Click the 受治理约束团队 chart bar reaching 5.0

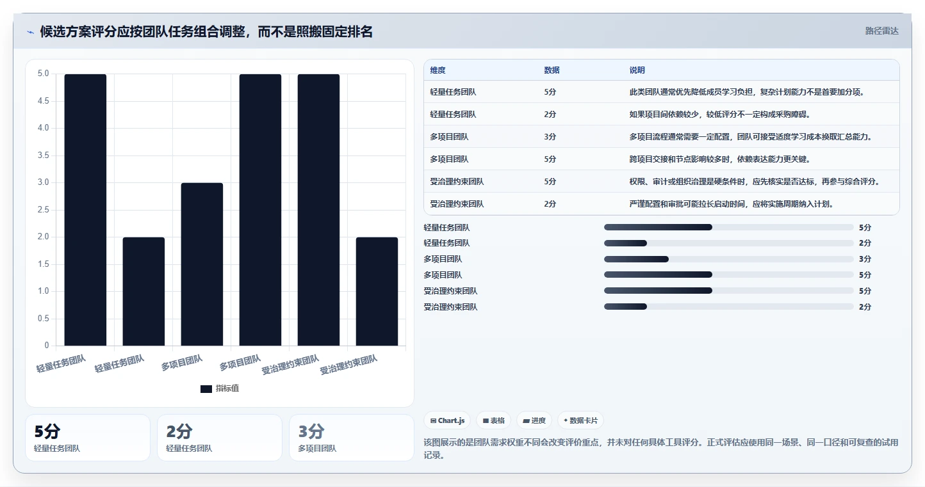pos(318,210)
